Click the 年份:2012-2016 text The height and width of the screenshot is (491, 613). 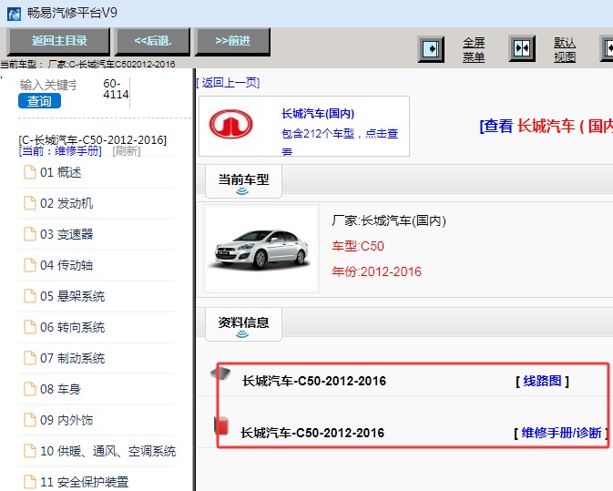tap(376, 271)
